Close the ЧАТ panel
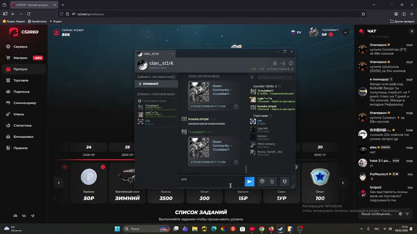Screen dimensions: 417x234 pyautogui.click(x=412, y=31)
